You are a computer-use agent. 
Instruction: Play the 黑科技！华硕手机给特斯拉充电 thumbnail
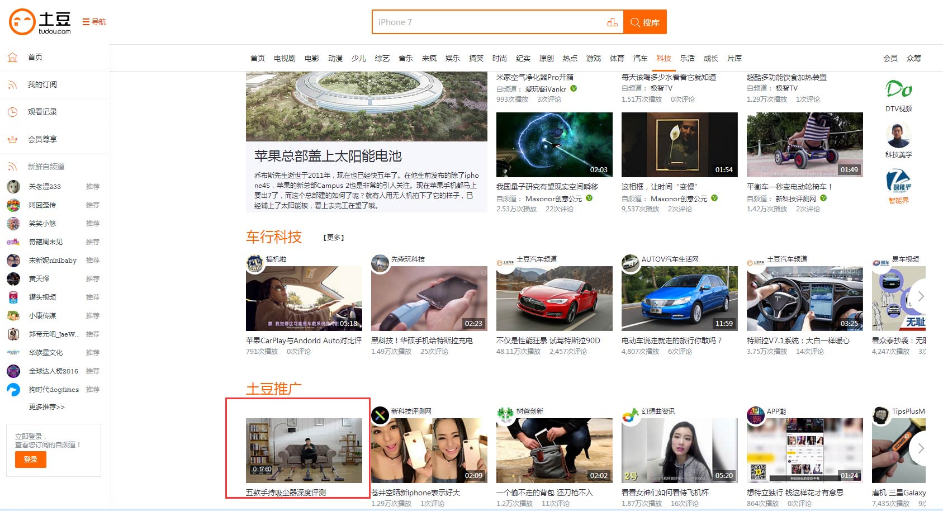click(x=429, y=299)
